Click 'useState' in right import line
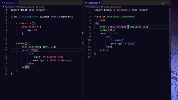This screenshot has height=100, width=178. (x=122, y=10)
